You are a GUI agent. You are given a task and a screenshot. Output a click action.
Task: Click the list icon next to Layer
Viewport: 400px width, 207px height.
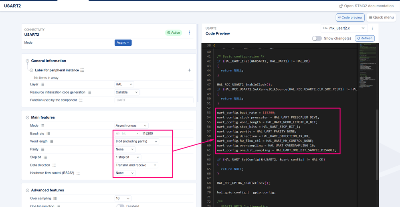coord(42,84)
